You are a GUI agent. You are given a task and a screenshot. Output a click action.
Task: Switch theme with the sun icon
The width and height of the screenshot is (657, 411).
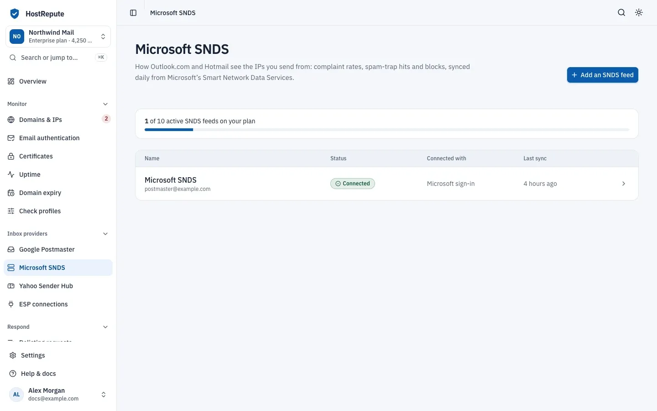pos(639,13)
